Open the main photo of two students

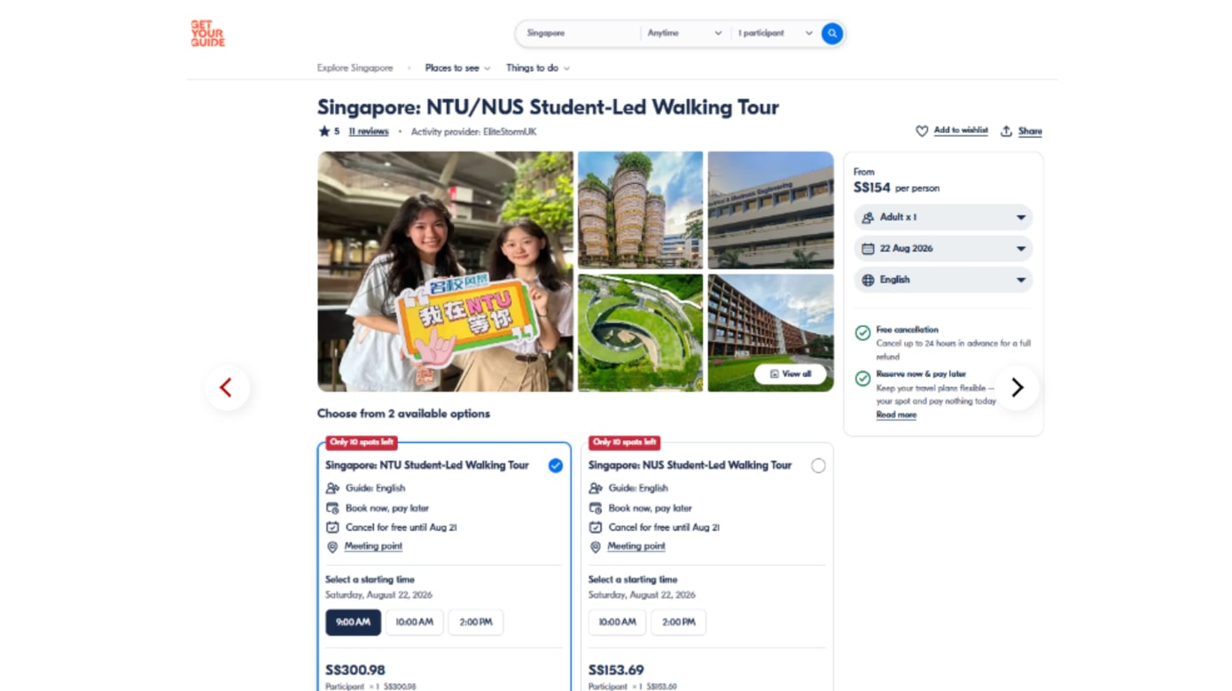[x=446, y=271]
